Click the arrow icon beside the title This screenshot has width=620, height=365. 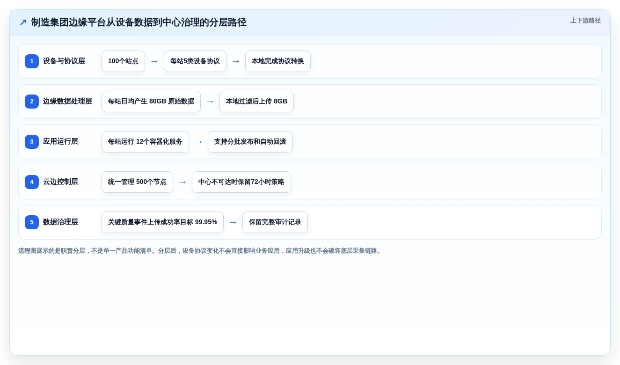pos(23,22)
